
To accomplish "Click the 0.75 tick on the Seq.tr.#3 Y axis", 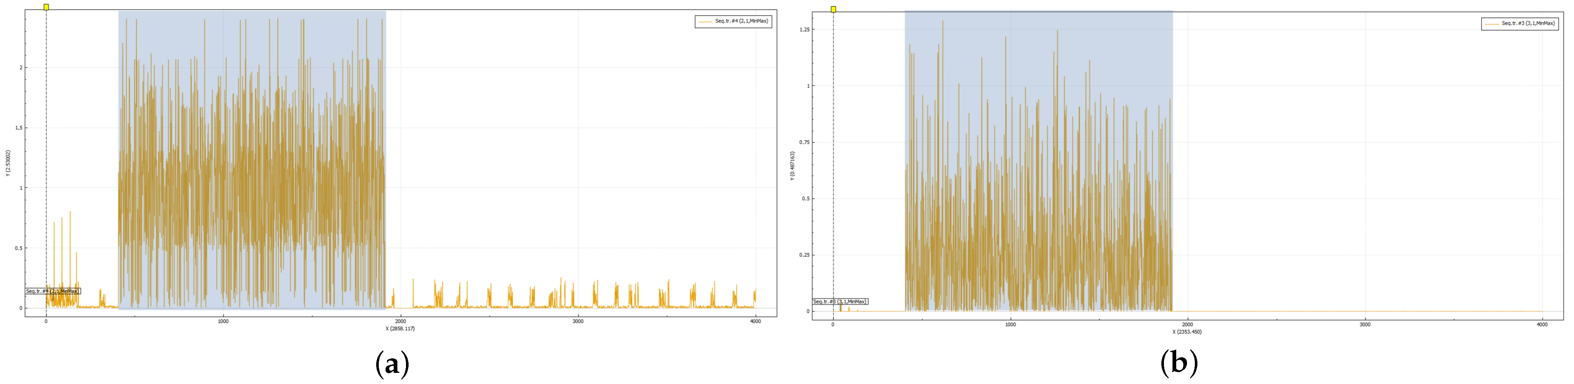I will tap(804, 142).
